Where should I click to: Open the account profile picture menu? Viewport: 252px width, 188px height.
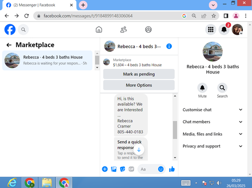click(x=237, y=30)
